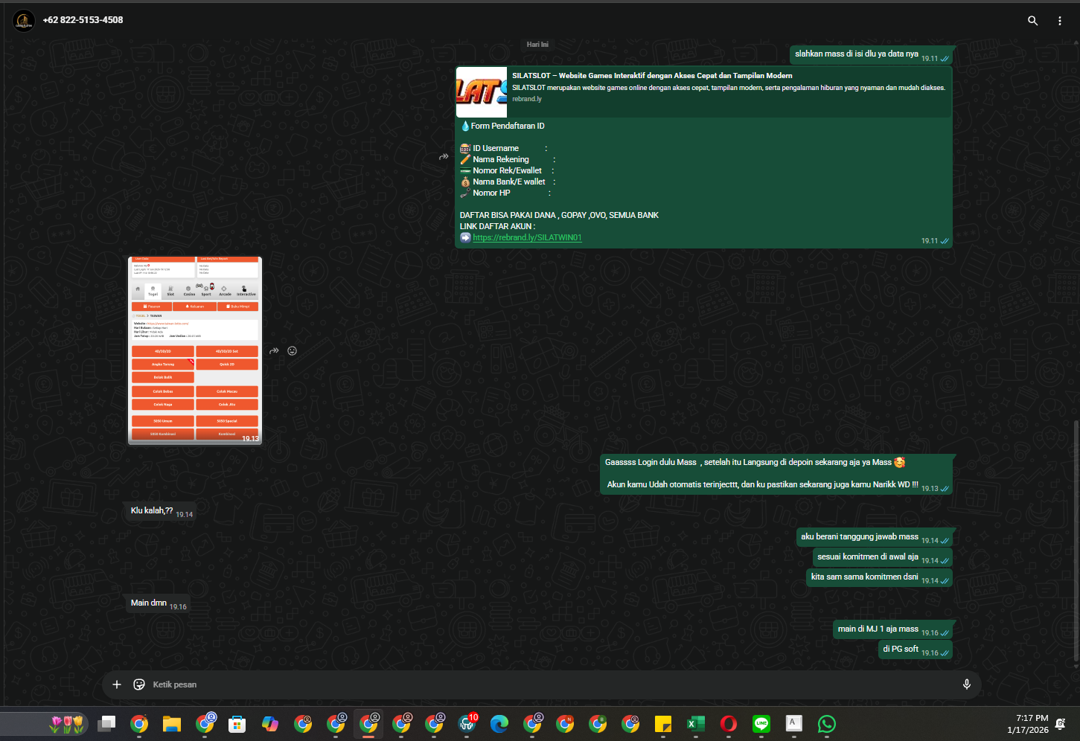Launch Microsoft Store from the taskbar
This screenshot has height=741, width=1080.
tap(237, 724)
